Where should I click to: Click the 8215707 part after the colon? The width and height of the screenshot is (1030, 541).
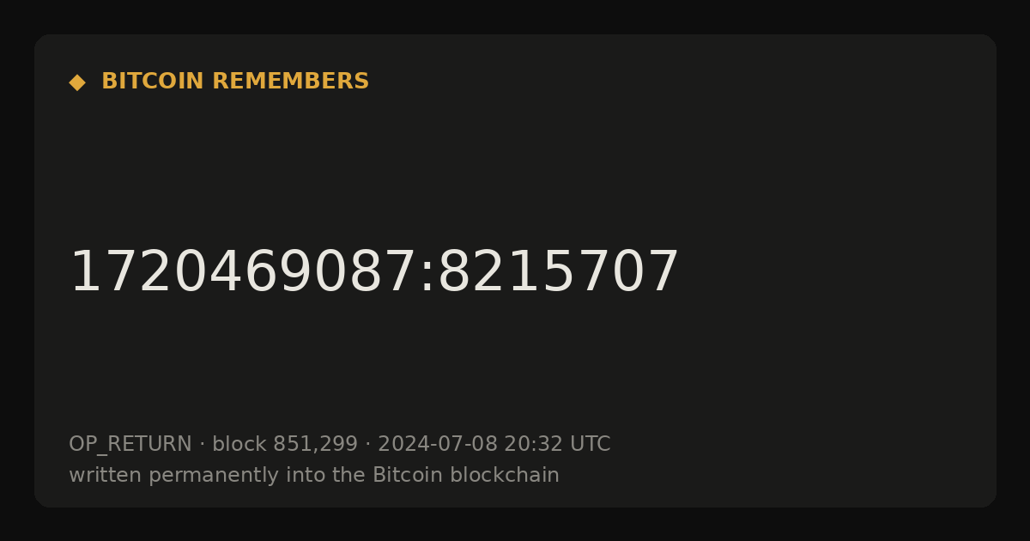(559, 272)
